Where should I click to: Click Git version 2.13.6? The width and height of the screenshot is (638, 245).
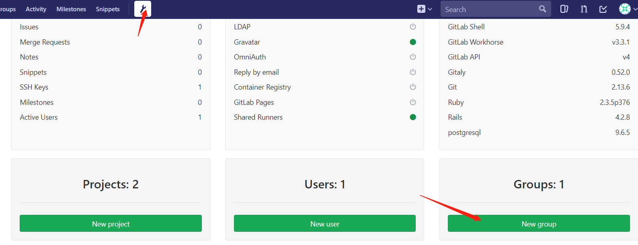click(621, 87)
